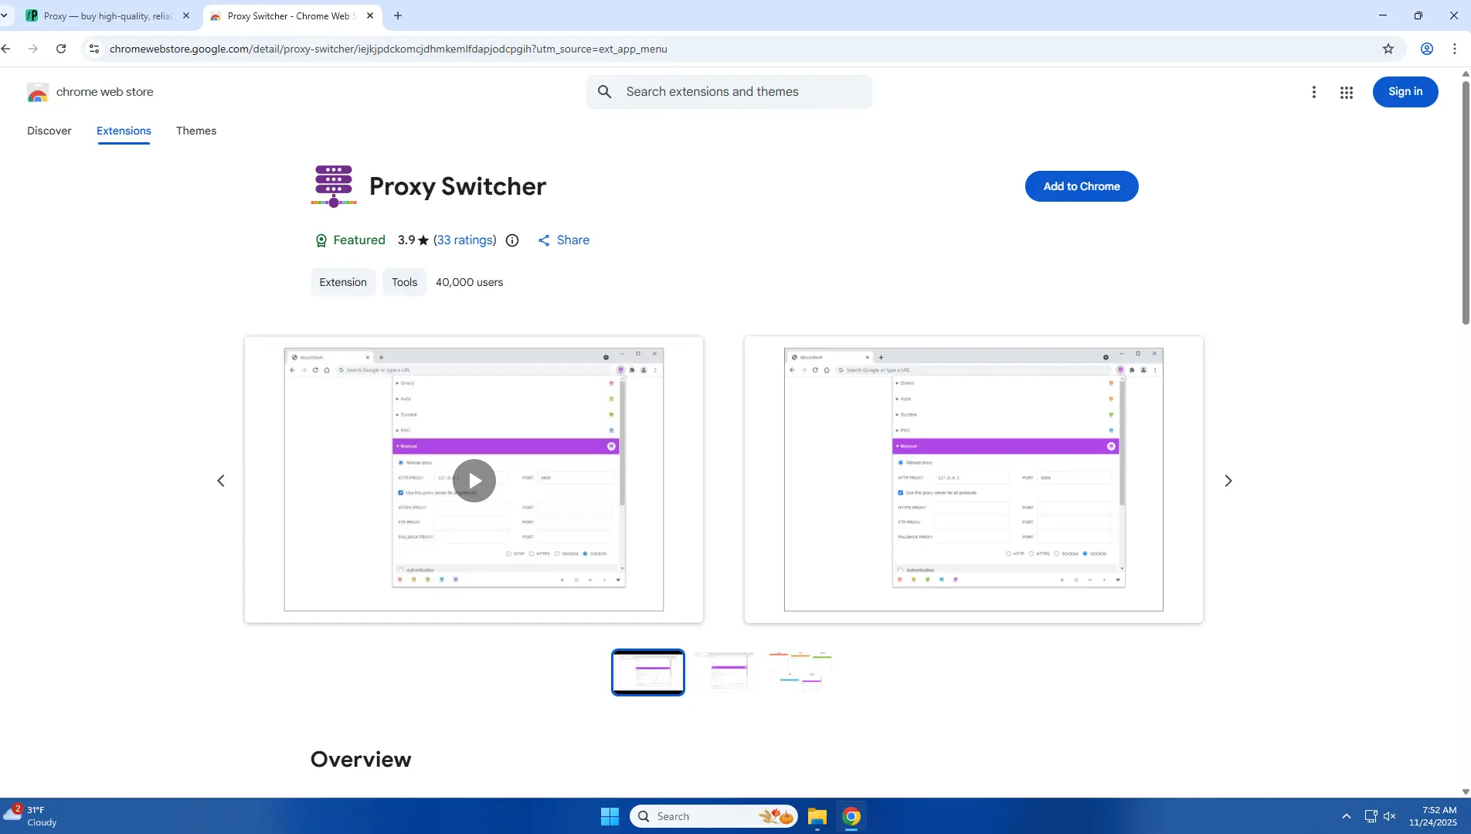Click the Share icon
Screen dimensions: 1471x834
click(544, 240)
